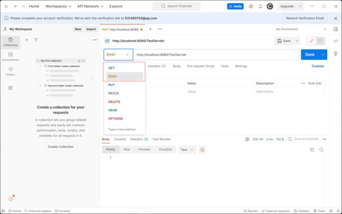Click the request URL input field
This screenshot has width=342, height=214.
(216, 55)
